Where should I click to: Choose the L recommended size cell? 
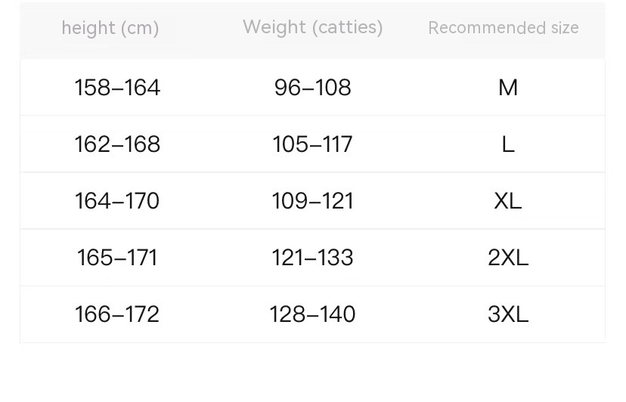pos(508,144)
